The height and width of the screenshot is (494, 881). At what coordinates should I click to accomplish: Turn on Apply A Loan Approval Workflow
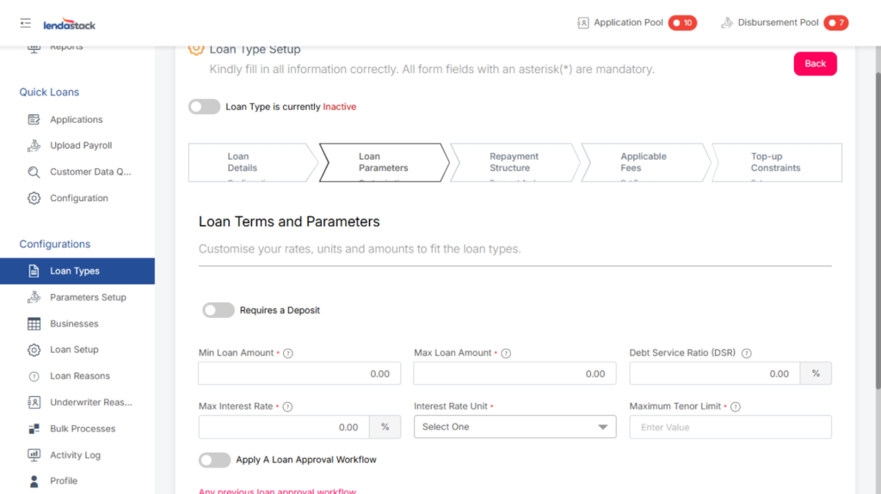(215, 460)
